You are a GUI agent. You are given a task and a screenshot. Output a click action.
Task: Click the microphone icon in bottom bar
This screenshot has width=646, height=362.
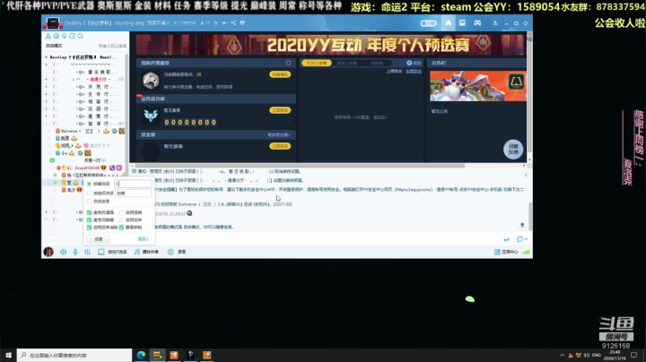pyautogui.click(x=75, y=252)
